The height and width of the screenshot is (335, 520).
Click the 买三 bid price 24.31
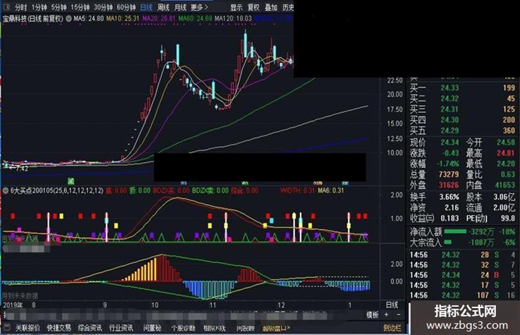450,109
